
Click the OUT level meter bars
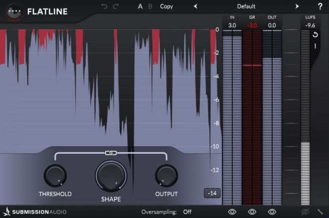coord(272,117)
